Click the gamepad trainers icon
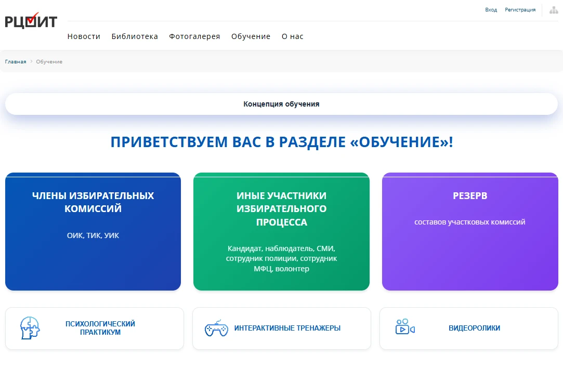This screenshot has width=563, height=368. 216,328
